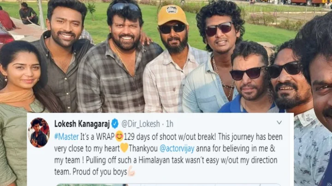Open the tweet's chevron dropdown menu
332x186 pixels.
(279, 123)
